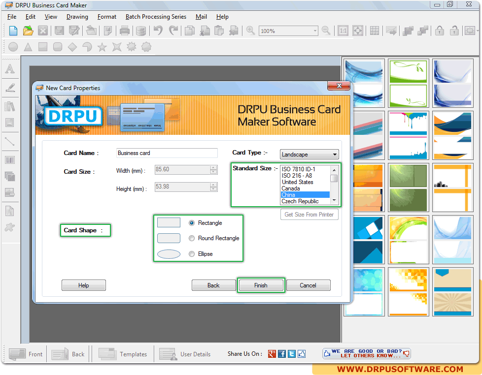The image size is (482, 375).
Task: Select the Round Rectangle card shape option
Action: click(192, 238)
